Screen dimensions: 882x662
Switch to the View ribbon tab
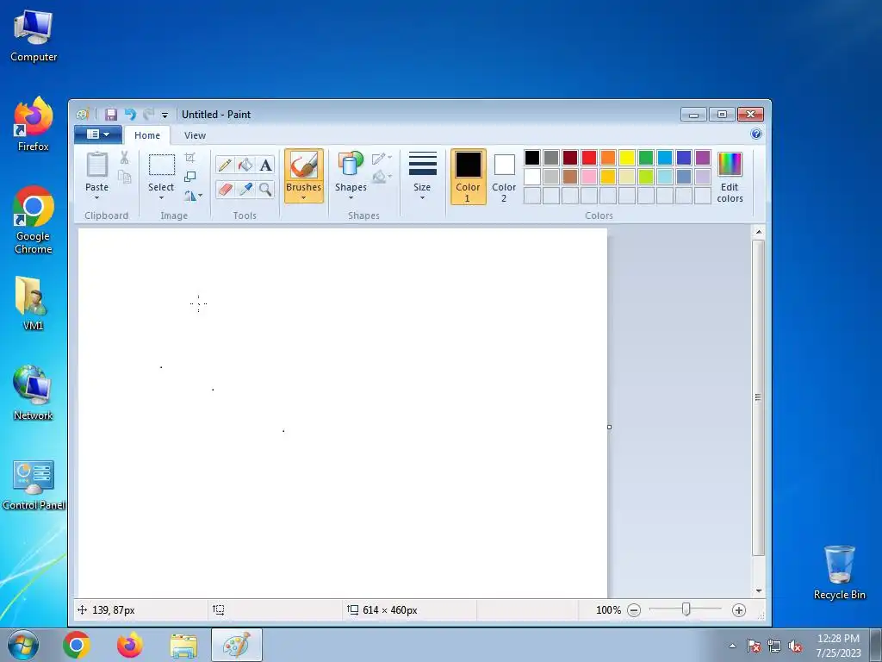[195, 135]
